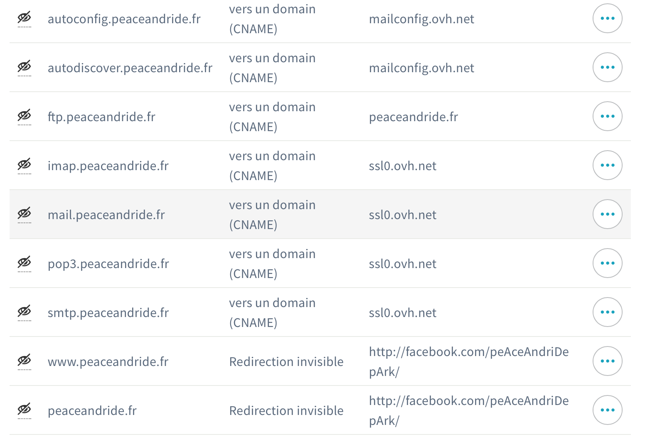Open ellipsis menu for www.peaceandride.fr redirection
Viewport: 645px width, 444px height.
click(x=607, y=361)
